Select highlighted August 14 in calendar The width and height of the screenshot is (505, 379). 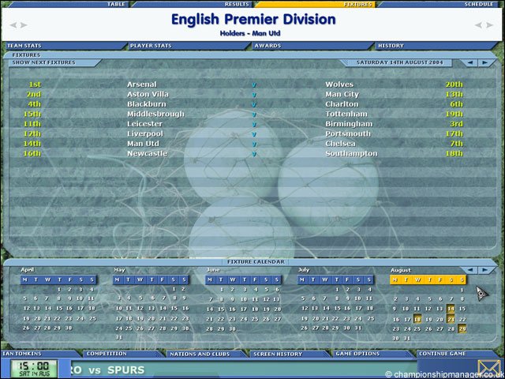pyautogui.click(x=451, y=309)
